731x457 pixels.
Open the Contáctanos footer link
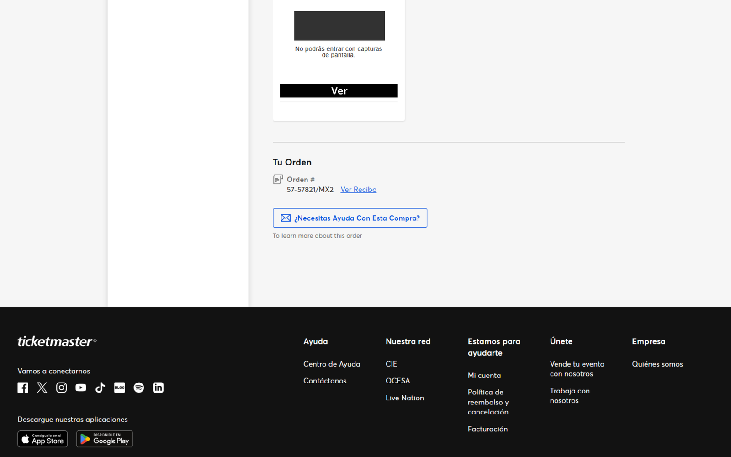point(325,381)
